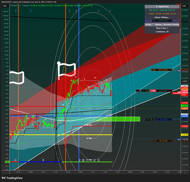Cancel the Buy Limit order label
The width and height of the screenshot is (190, 182).
(x=171, y=119)
